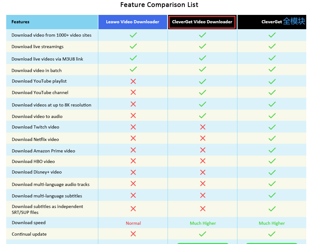The width and height of the screenshot is (314, 244).
Task: Click "Much Higher" under CleverGet Video Downloader
Action: click(203, 223)
